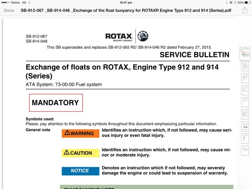Screen dimensions: 252x189
Task: Select the SB-912-067 bulletin number
Action: point(37,37)
